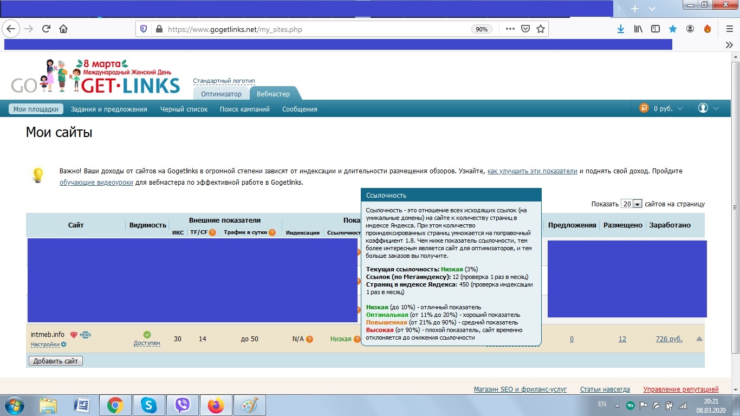Open the user profile dropdown

coord(709,108)
